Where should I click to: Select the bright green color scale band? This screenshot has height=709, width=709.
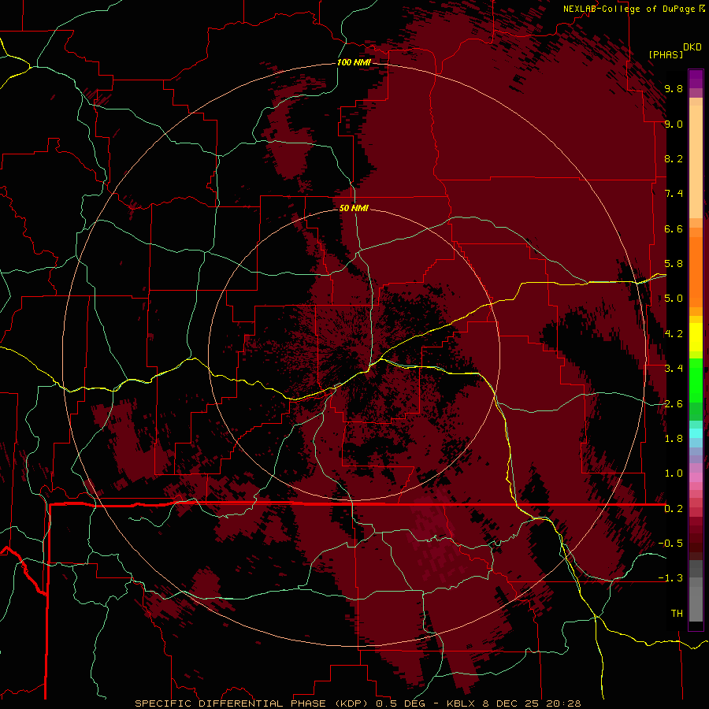pyautogui.click(x=696, y=379)
